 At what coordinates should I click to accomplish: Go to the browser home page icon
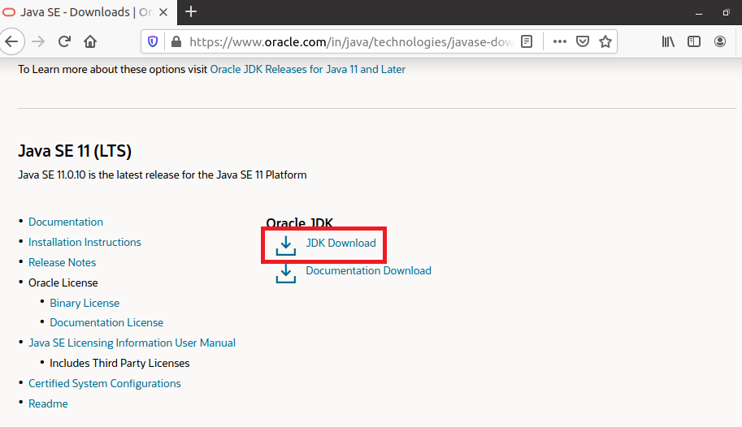(90, 41)
